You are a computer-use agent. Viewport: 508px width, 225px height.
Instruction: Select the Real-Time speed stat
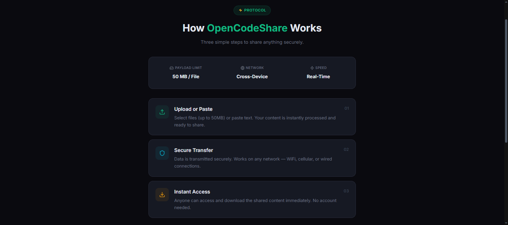[318, 76]
